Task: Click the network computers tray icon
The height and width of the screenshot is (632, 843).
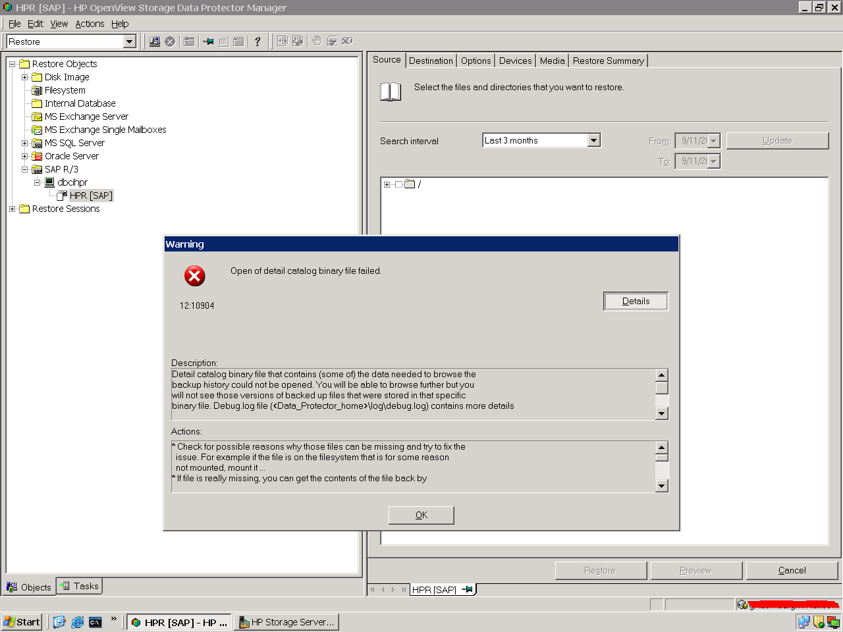Action: pyautogui.click(x=803, y=621)
